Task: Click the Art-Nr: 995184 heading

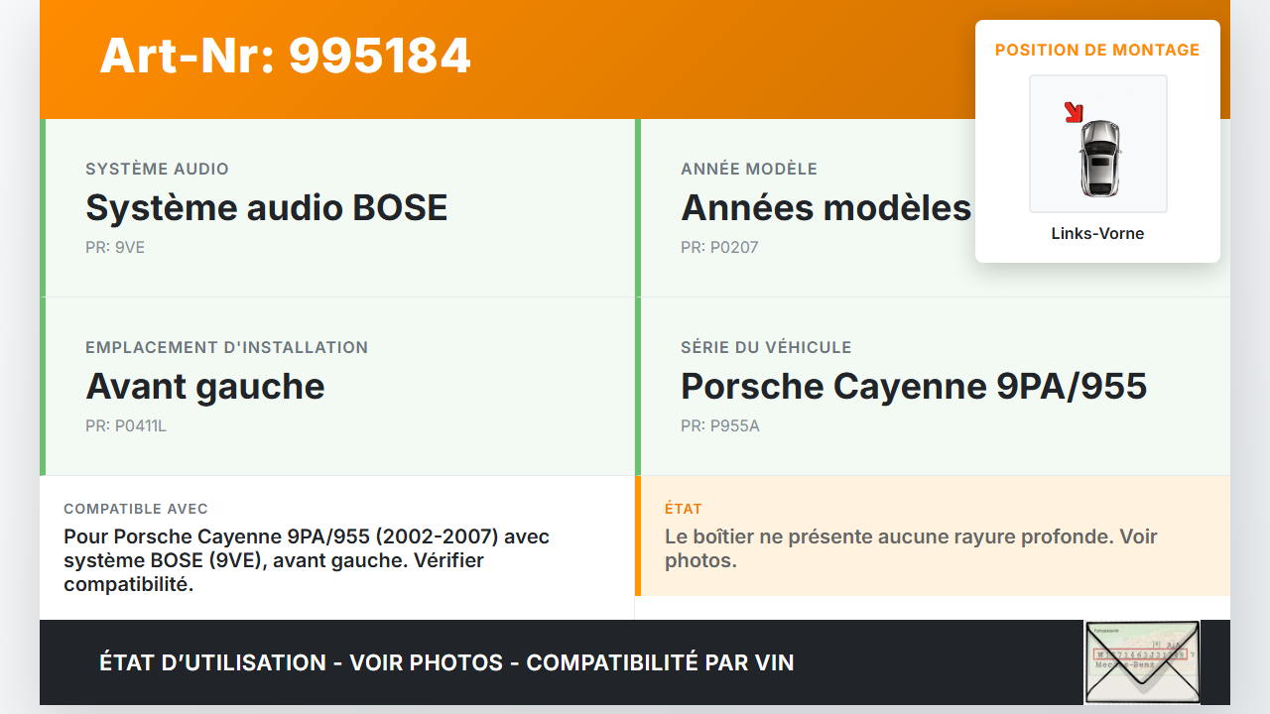Action: click(285, 56)
